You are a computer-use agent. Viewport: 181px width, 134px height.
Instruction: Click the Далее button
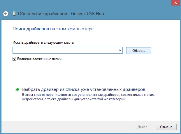point(143,127)
